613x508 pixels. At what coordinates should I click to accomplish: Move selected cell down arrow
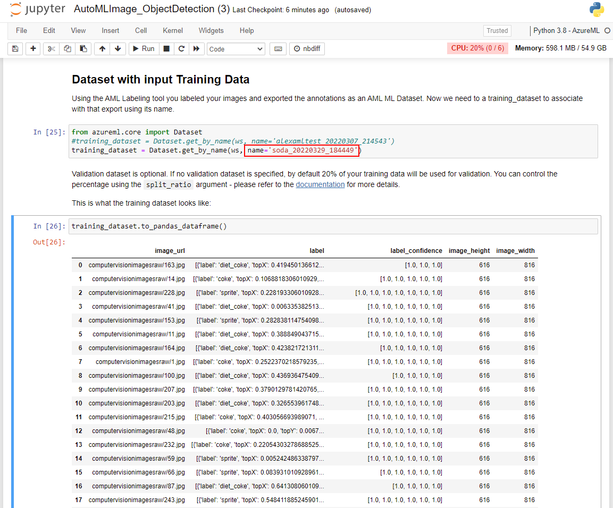pyautogui.click(x=117, y=49)
